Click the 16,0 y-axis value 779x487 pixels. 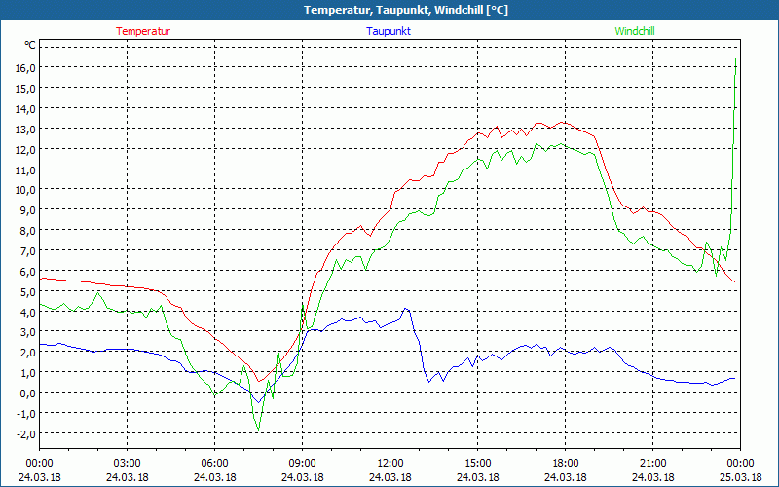coord(25,68)
